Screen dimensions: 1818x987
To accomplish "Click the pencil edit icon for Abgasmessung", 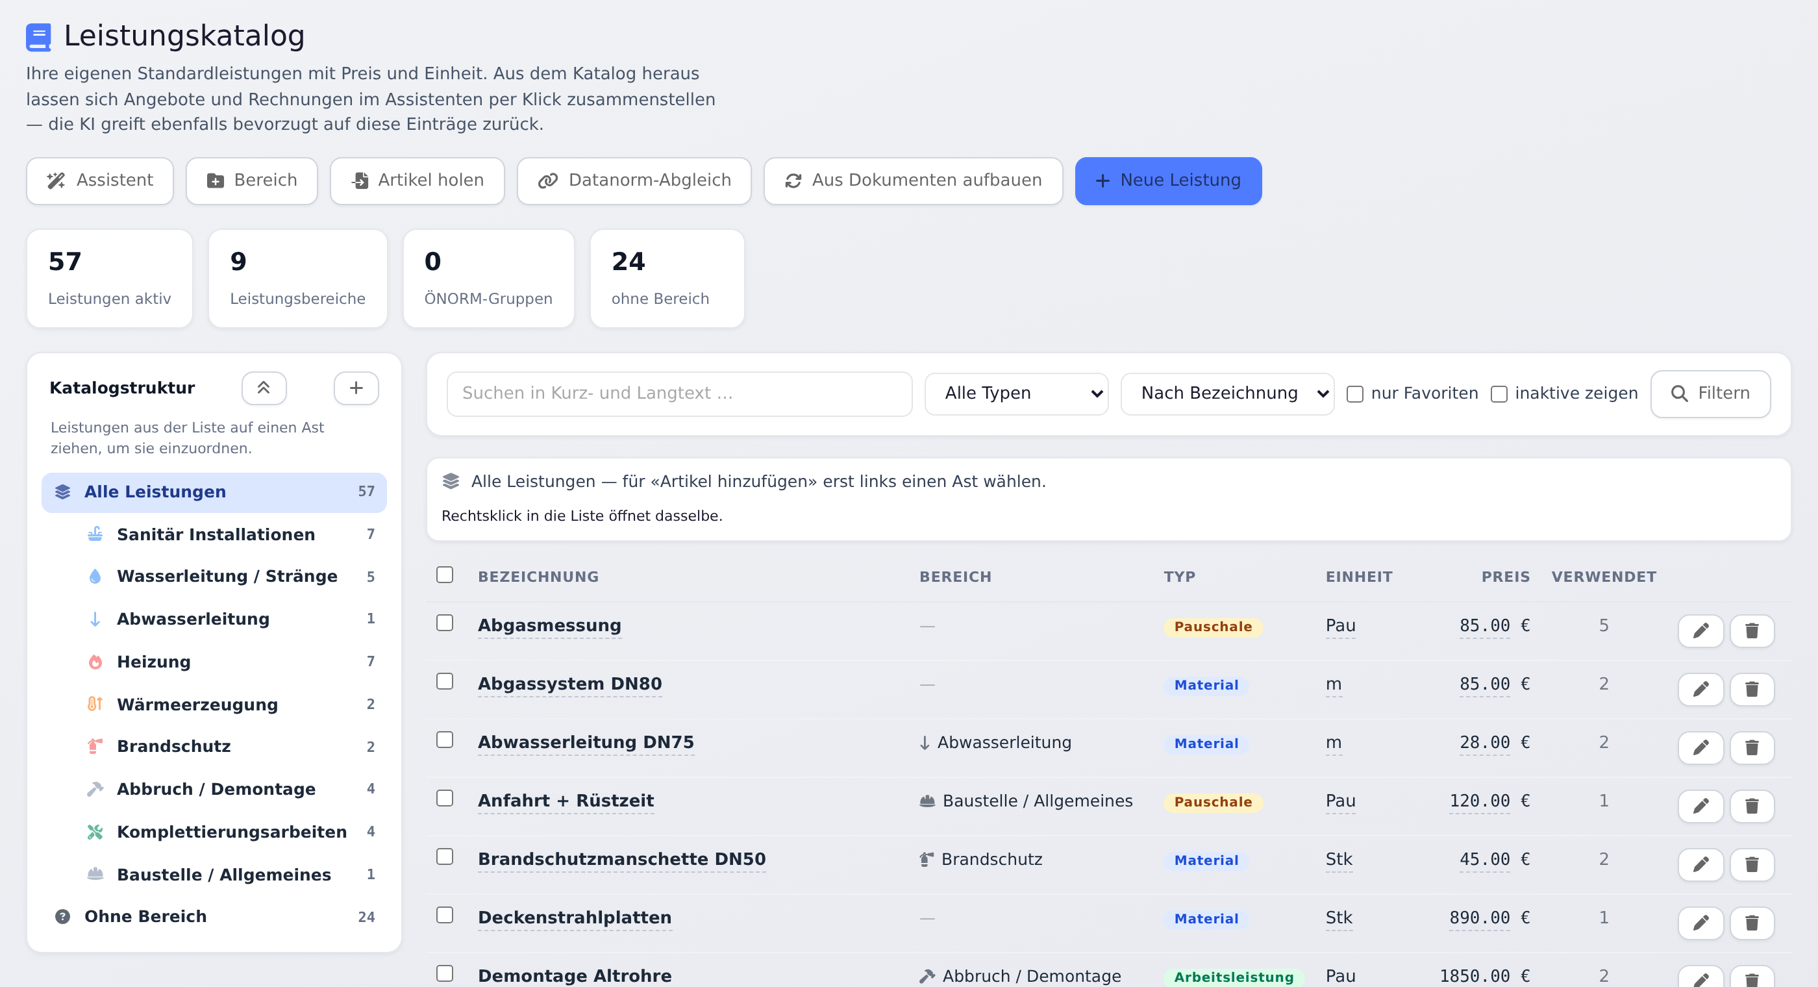I will (1700, 631).
